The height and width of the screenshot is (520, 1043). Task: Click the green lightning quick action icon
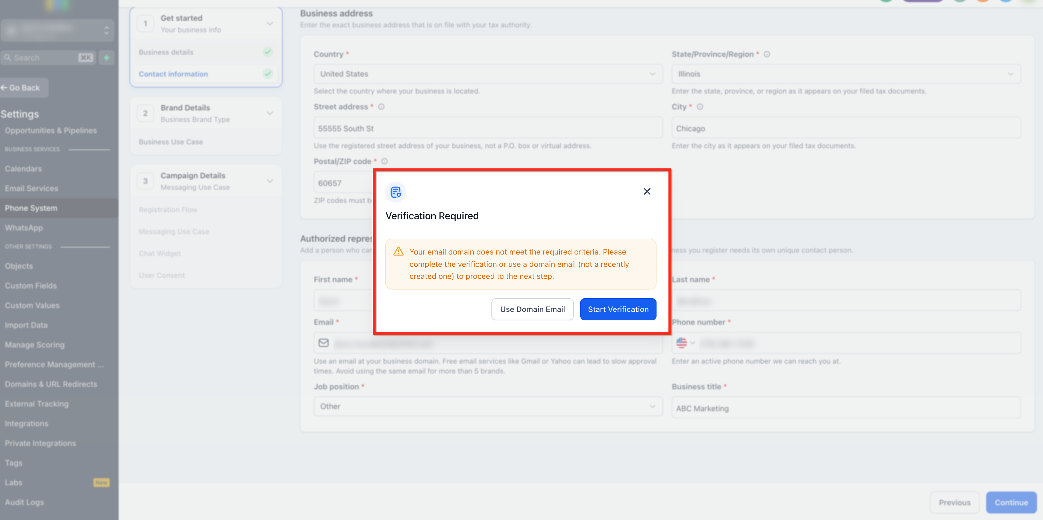click(107, 57)
